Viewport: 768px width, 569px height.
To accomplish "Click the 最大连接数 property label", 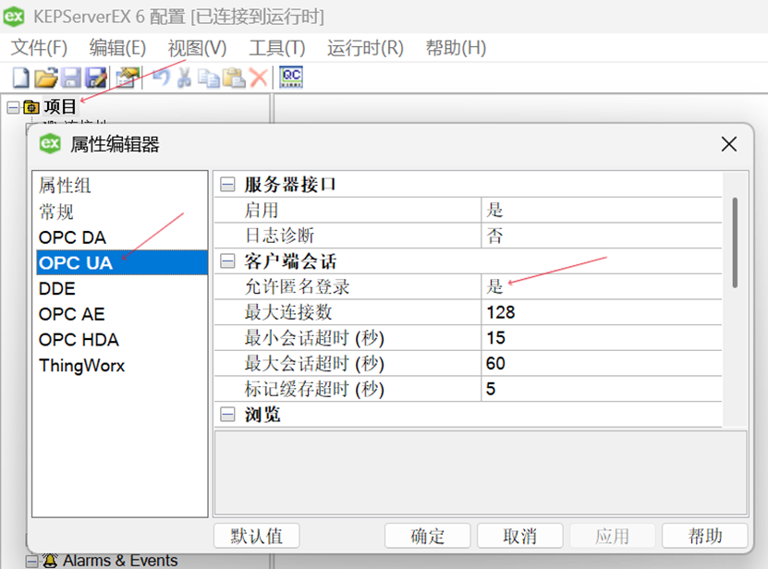I will (288, 312).
